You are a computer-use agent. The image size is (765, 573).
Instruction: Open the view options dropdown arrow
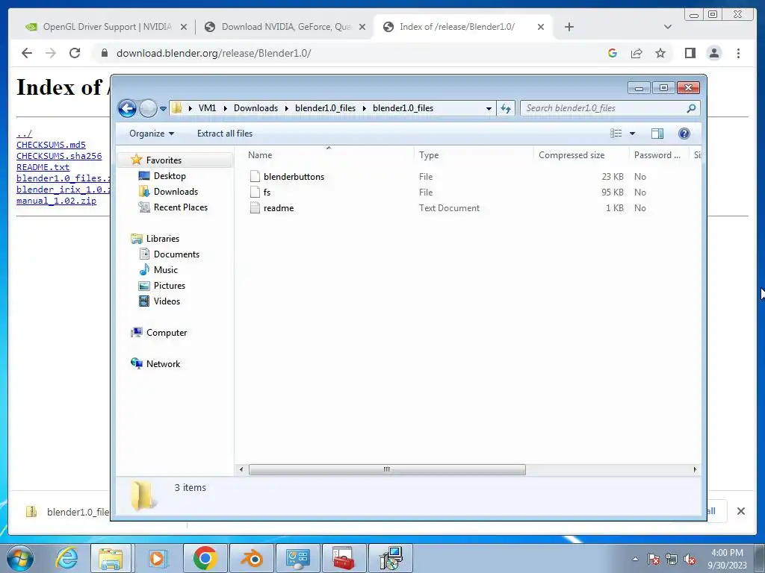pos(632,134)
